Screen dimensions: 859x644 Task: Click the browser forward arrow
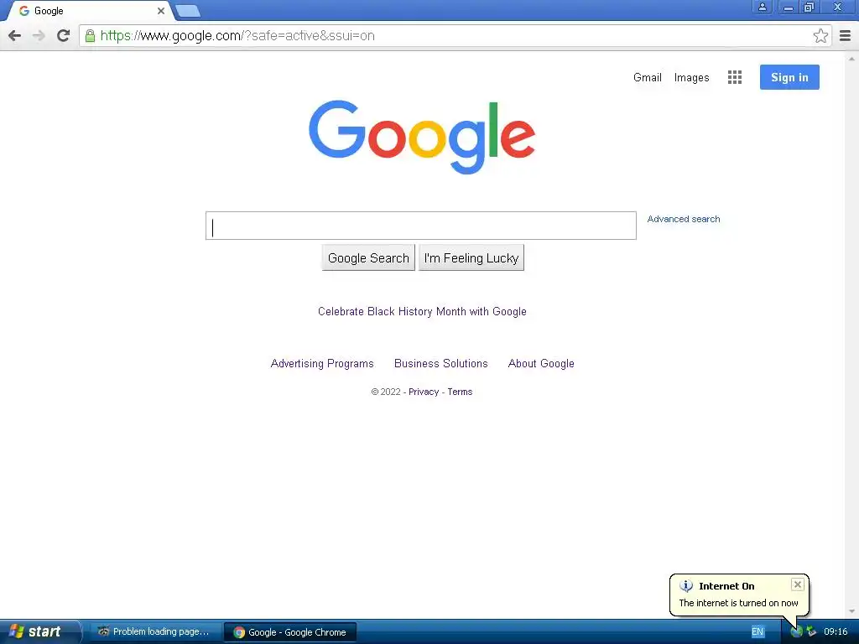point(39,35)
